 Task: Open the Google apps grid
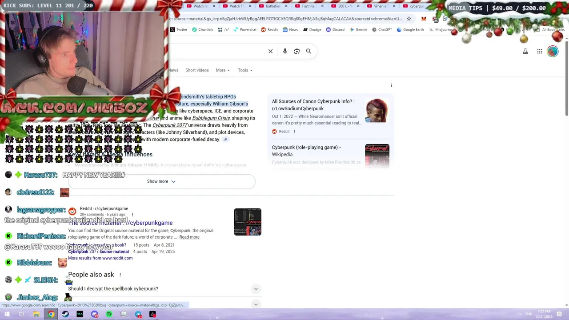(540, 52)
